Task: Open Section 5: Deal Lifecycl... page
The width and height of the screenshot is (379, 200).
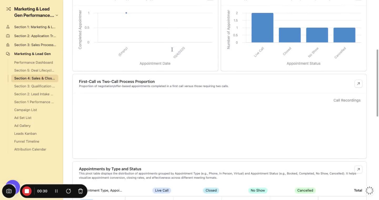Action: pyautogui.click(x=34, y=70)
